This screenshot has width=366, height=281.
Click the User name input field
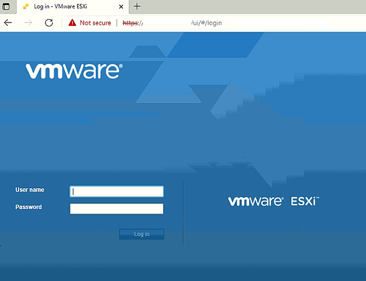117,192
